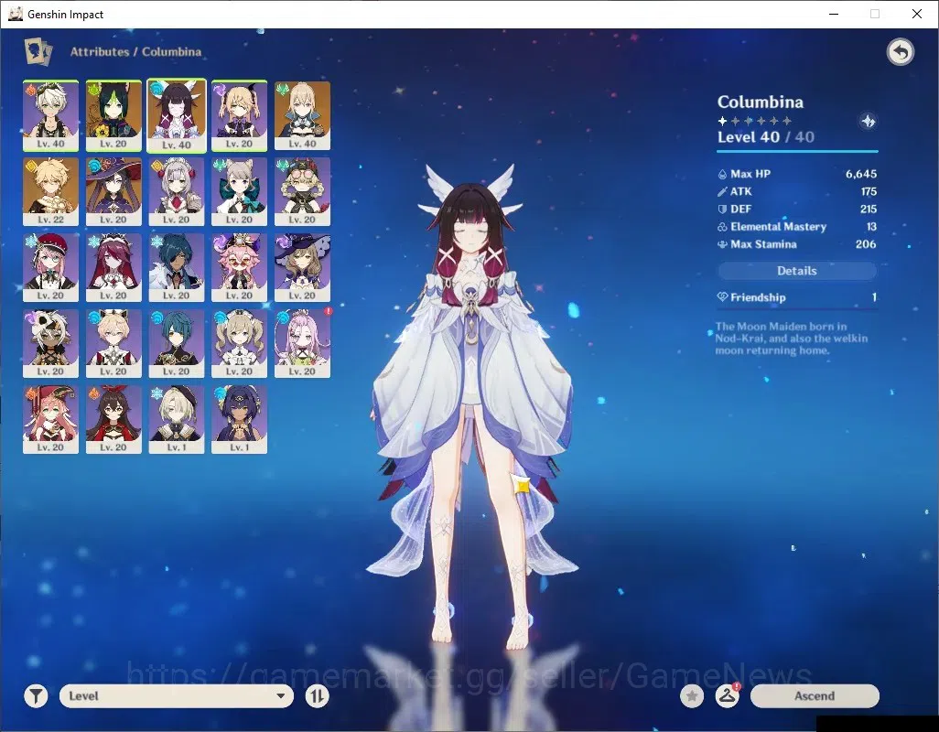Open the Details button under stats
This screenshot has width=939, height=732.
click(x=796, y=271)
